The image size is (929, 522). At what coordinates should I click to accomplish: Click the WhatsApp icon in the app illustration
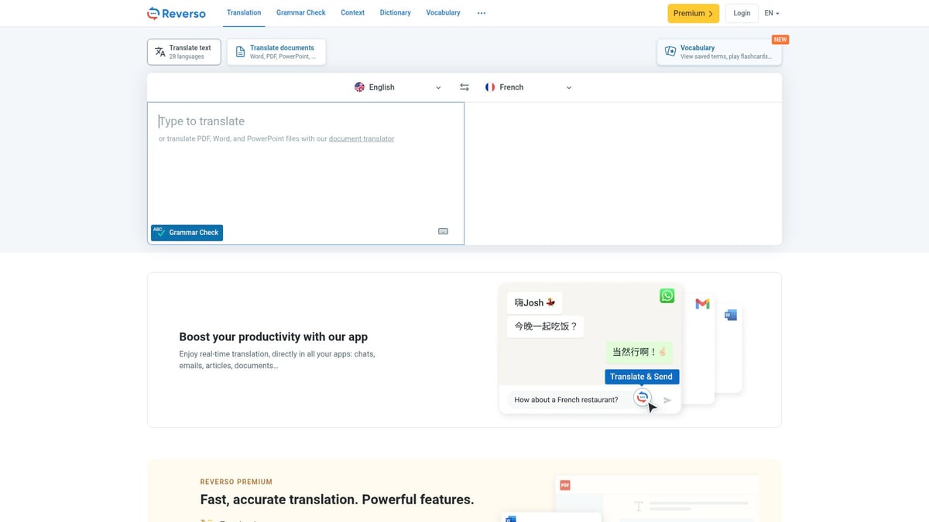[667, 295]
